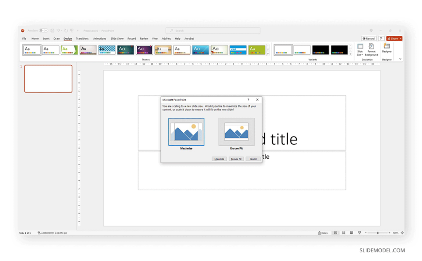Choose the first black variant thumbnail

(321, 50)
